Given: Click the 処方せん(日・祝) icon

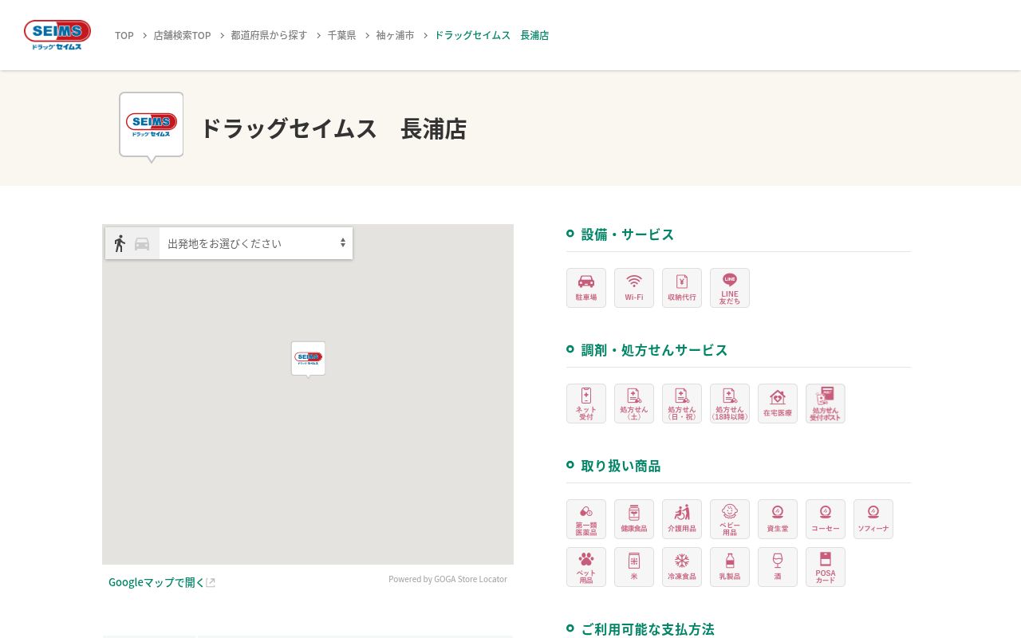Looking at the screenshot, I should (x=682, y=404).
